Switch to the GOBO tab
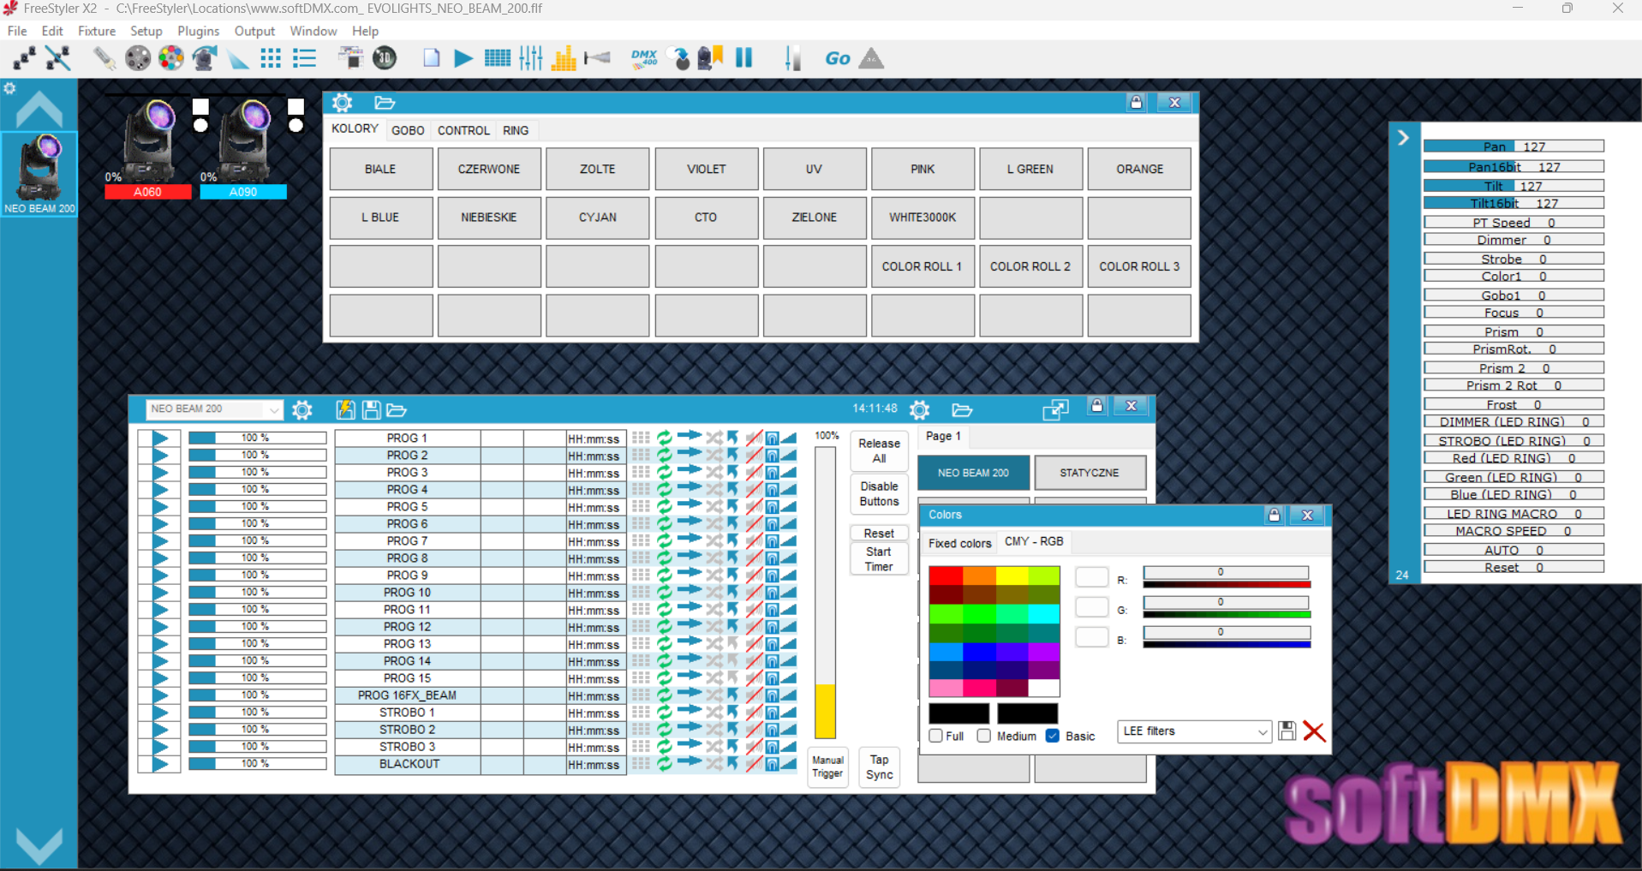This screenshot has width=1642, height=871. tap(408, 130)
